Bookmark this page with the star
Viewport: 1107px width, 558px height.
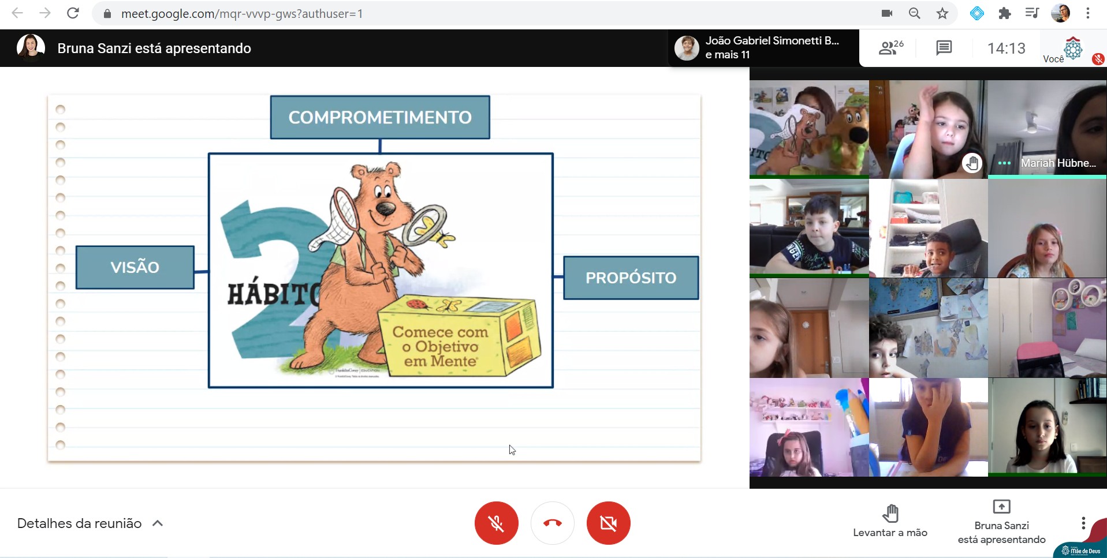942,13
